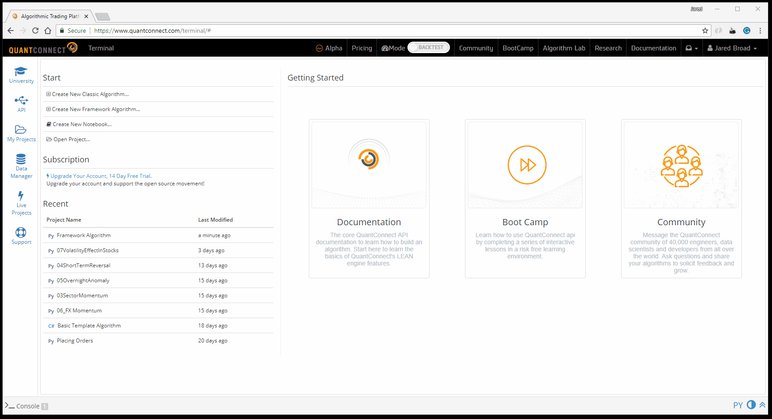This screenshot has height=419, width=772.
Task: Open the Data Manager database icon
Action: pos(21,159)
